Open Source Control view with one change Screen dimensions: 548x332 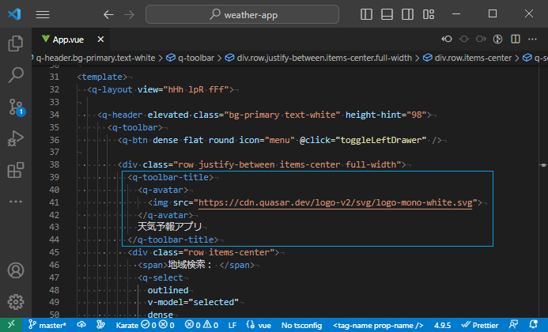coord(16,107)
